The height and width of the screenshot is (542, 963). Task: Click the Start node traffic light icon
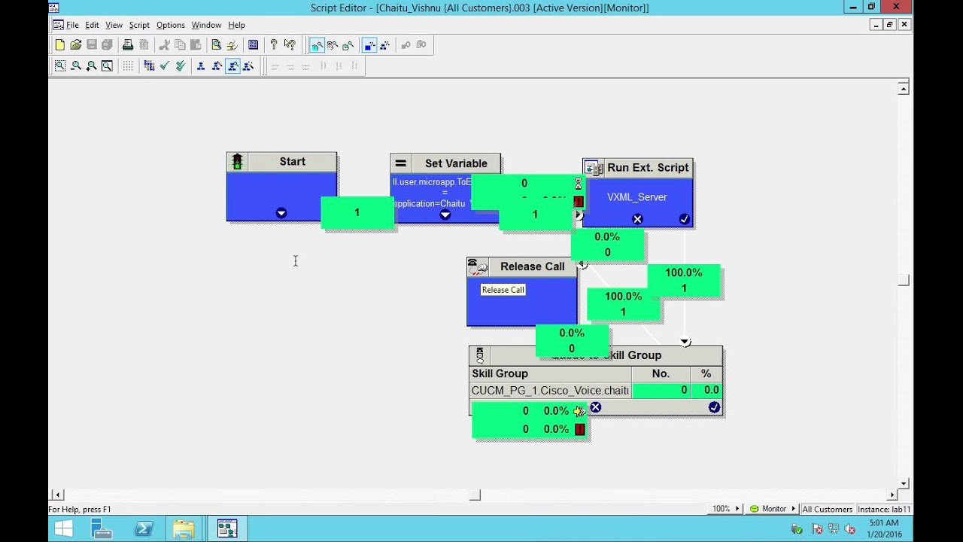click(x=237, y=162)
